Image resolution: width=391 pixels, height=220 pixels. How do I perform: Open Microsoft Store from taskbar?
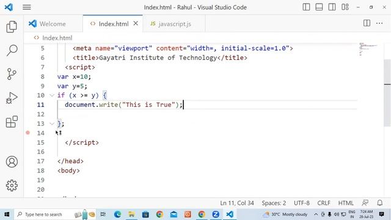coord(145,215)
